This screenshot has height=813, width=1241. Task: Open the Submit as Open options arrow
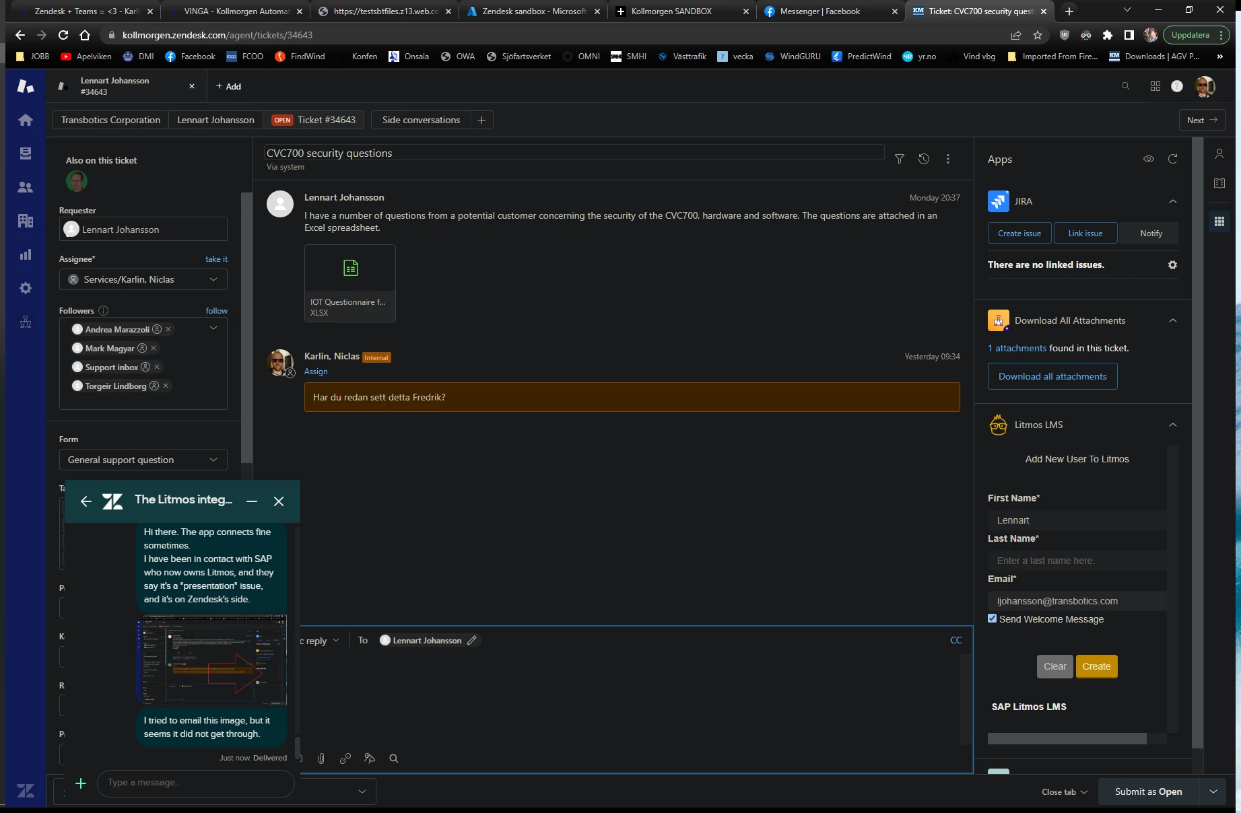pyautogui.click(x=1213, y=791)
